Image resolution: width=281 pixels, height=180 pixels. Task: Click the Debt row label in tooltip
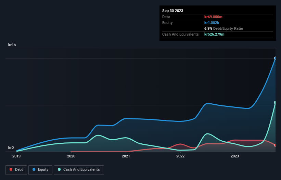(166, 17)
